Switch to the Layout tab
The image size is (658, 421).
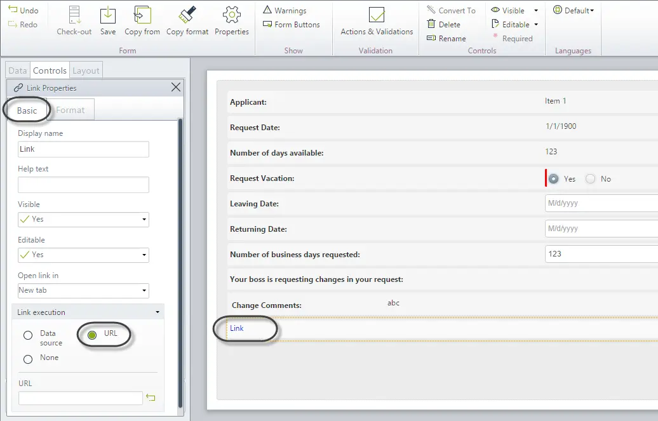[86, 70]
